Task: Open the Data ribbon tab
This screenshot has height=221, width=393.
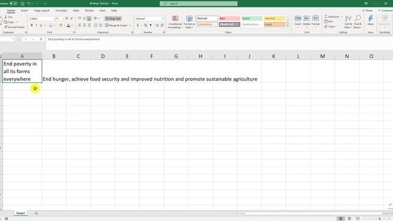Action: point(76,10)
